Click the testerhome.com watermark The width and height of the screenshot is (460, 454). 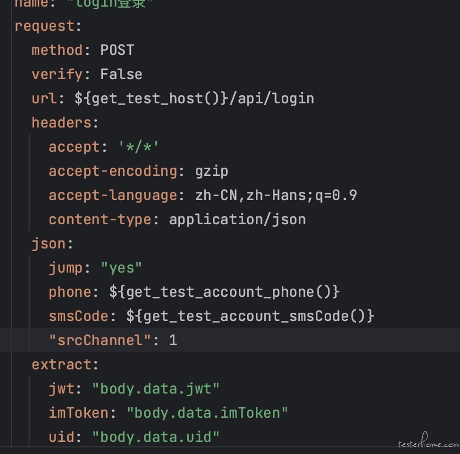(x=429, y=440)
